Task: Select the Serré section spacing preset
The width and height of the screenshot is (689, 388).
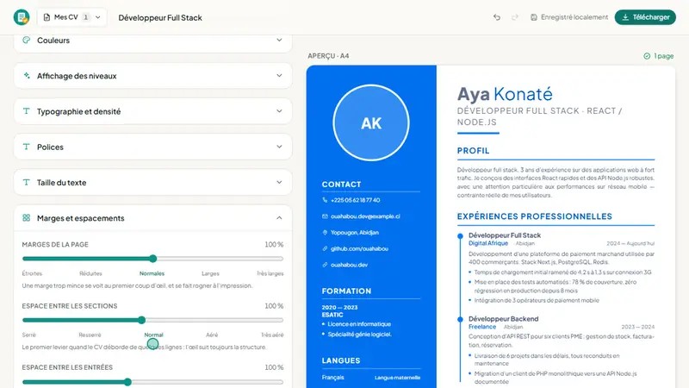Action: coord(29,335)
